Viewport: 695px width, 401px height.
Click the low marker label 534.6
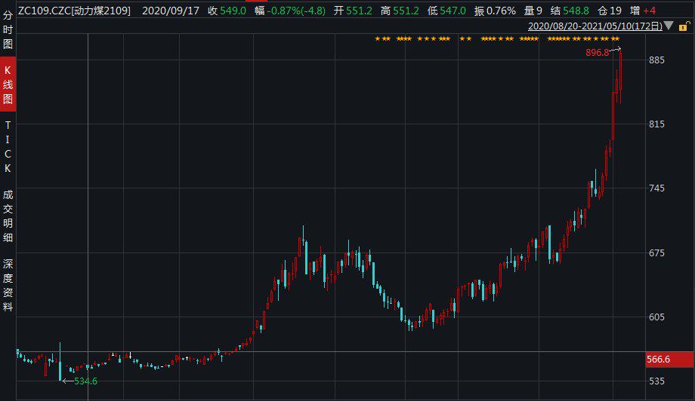tap(85, 381)
